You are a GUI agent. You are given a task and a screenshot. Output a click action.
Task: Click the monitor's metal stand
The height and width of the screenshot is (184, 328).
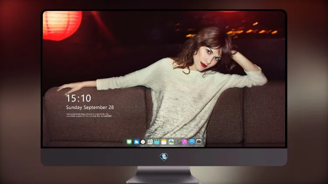point(164,175)
